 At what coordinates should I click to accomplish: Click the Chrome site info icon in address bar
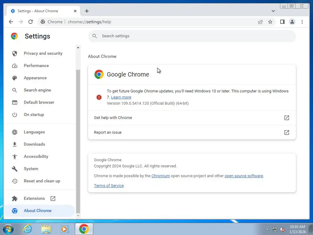43,22
